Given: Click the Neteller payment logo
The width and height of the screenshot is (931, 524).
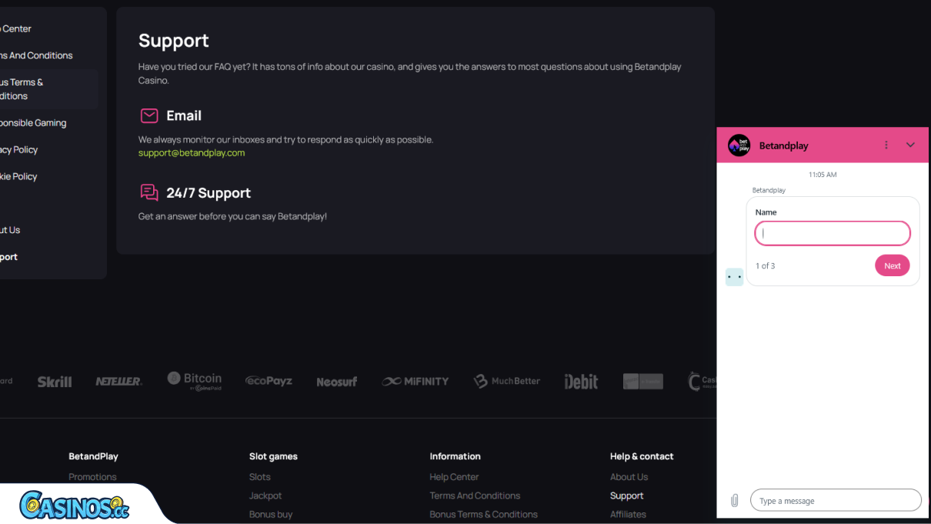Looking at the screenshot, I should click(x=118, y=382).
